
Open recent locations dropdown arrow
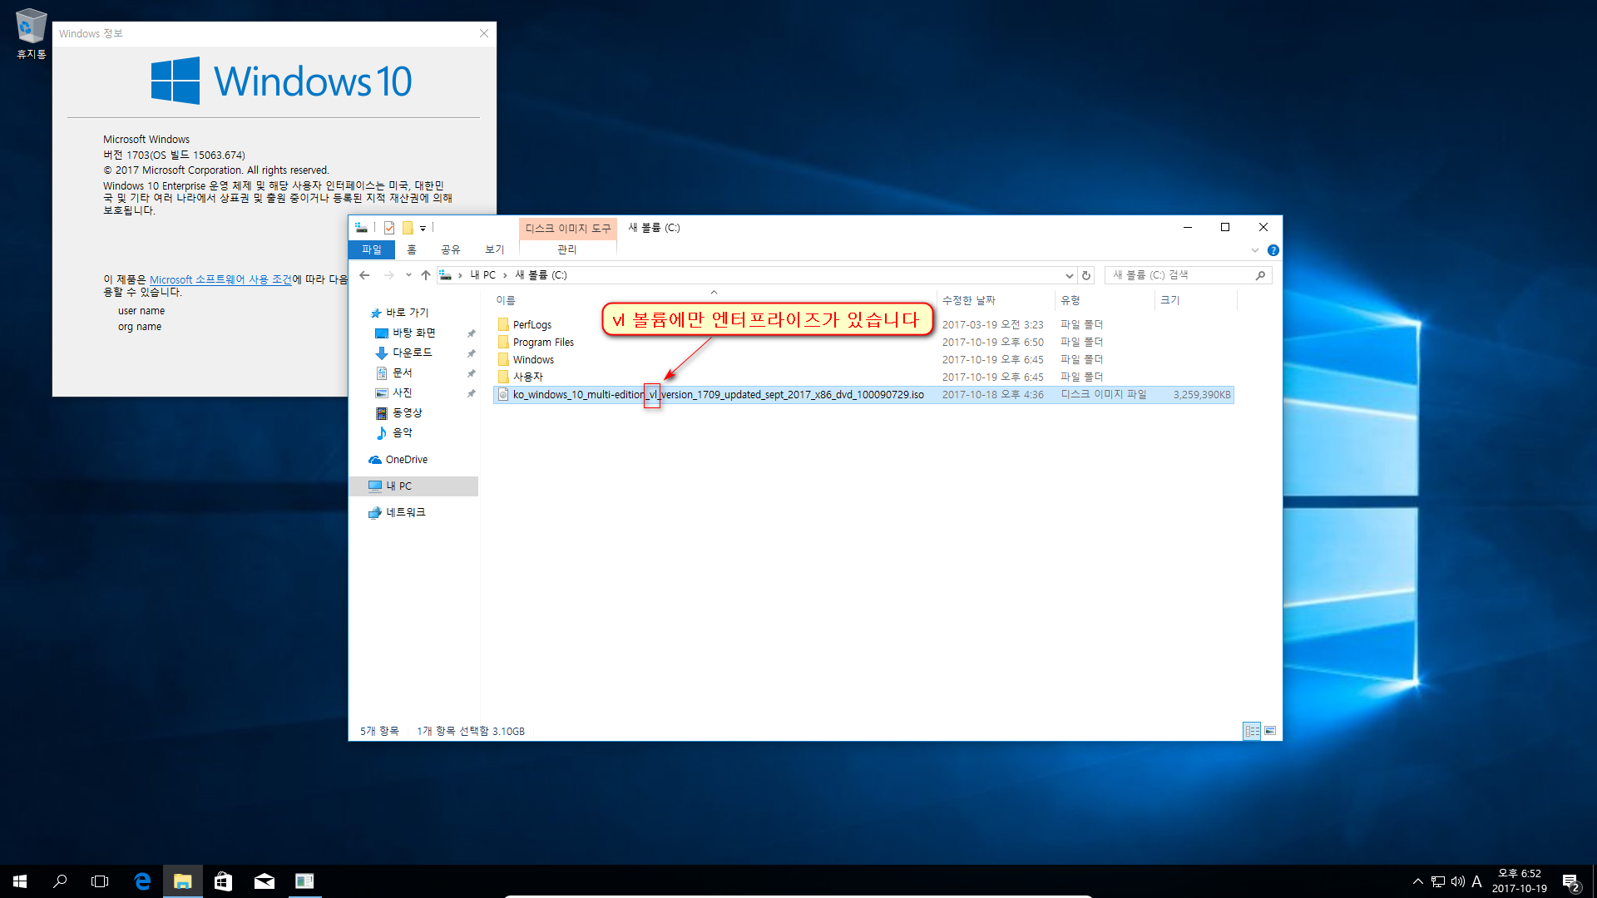408,275
